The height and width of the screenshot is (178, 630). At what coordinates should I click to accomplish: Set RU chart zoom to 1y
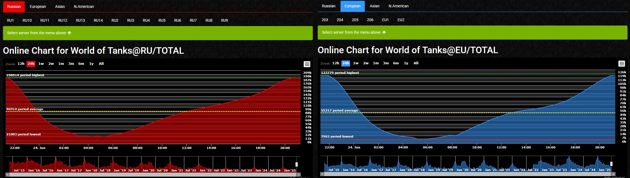click(x=91, y=64)
